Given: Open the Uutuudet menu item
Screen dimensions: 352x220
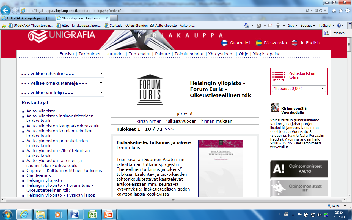Looking at the screenshot, I should (x=115, y=54).
